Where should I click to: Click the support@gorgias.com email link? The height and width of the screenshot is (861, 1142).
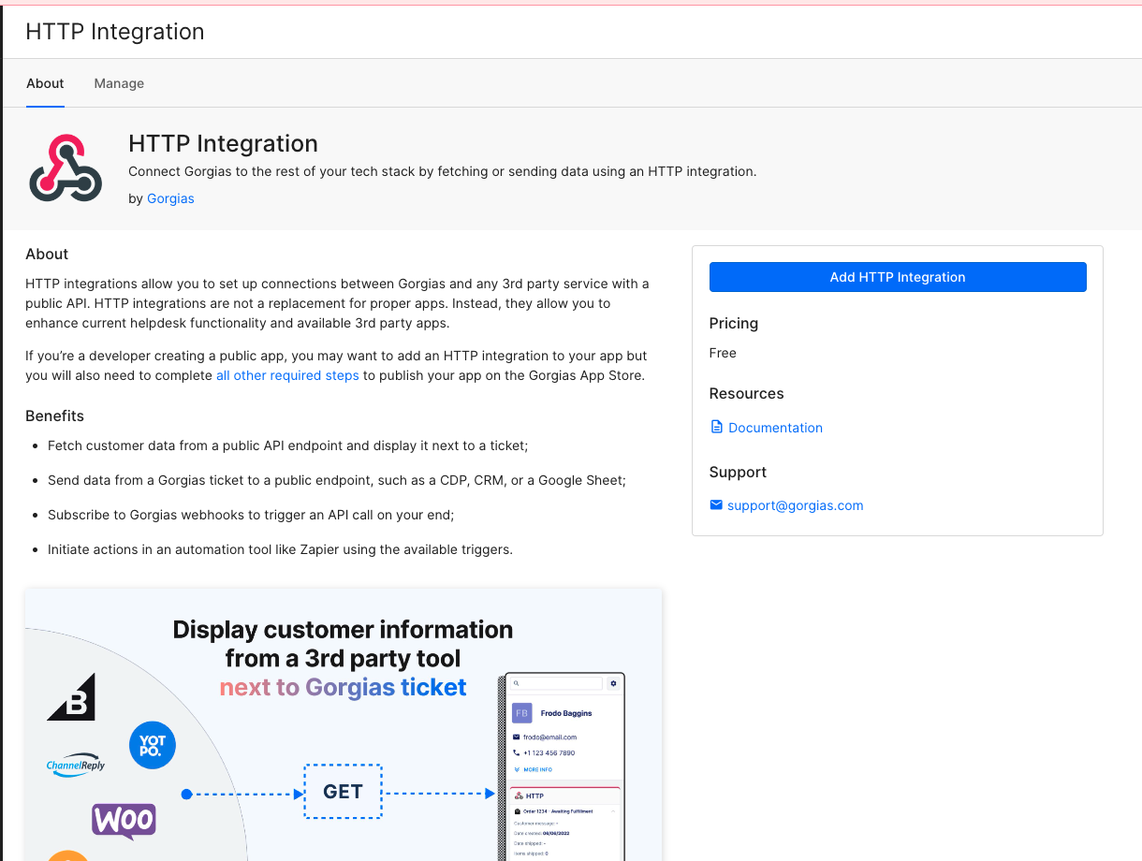click(795, 505)
